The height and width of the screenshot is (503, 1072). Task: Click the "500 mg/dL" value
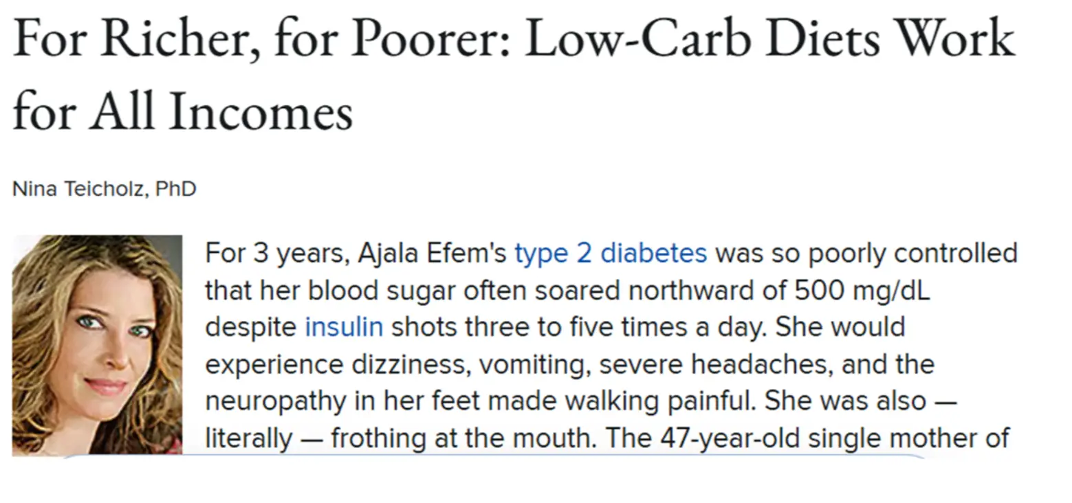coord(862,290)
